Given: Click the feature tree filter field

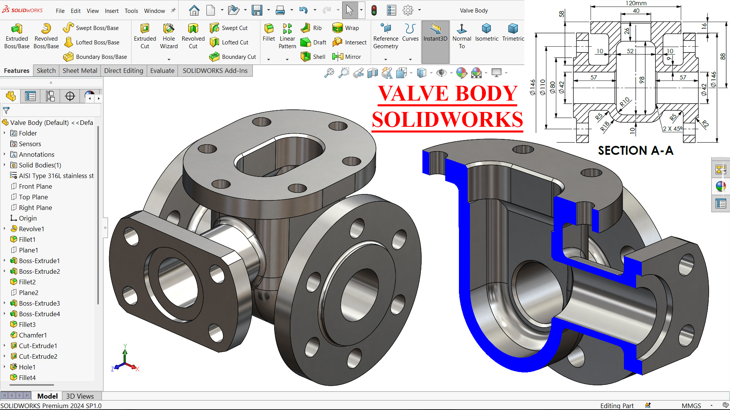Looking at the screenshot, I should (51, 110).
